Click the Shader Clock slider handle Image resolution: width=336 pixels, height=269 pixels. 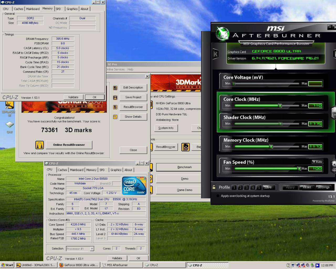coord(280,124)
